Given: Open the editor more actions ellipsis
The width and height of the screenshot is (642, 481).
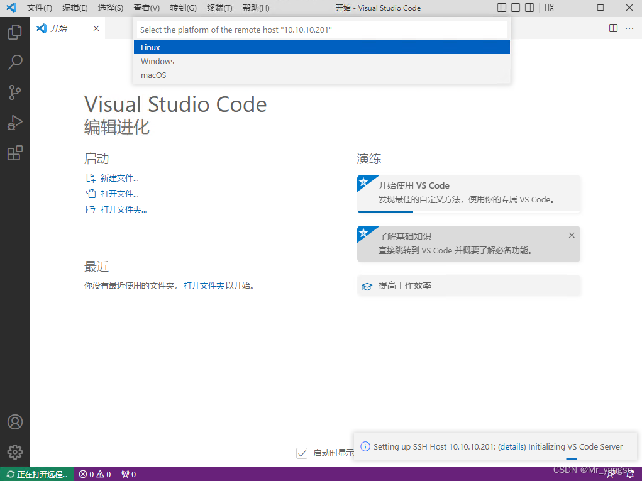Looking at the screenshot, I should [x=629, y=28].
